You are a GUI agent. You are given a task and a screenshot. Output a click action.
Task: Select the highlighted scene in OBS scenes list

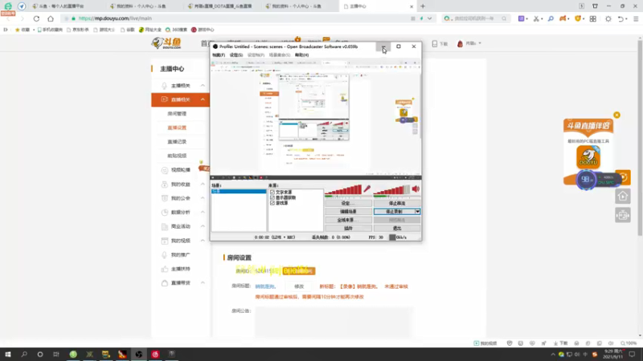239,191
